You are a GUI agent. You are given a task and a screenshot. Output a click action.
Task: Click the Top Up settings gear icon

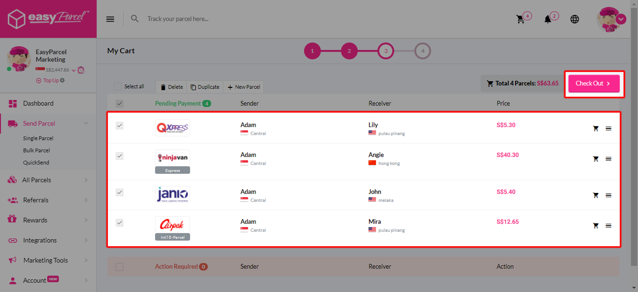[63, 80]
